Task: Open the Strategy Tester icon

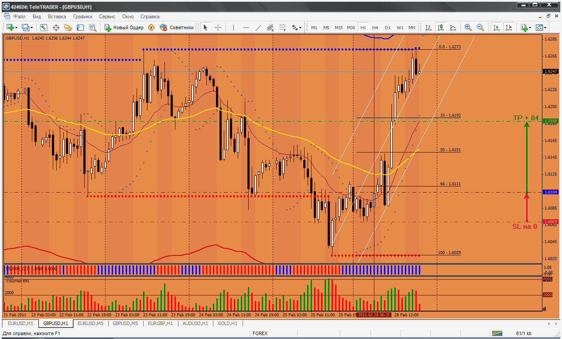Action: 93,27
